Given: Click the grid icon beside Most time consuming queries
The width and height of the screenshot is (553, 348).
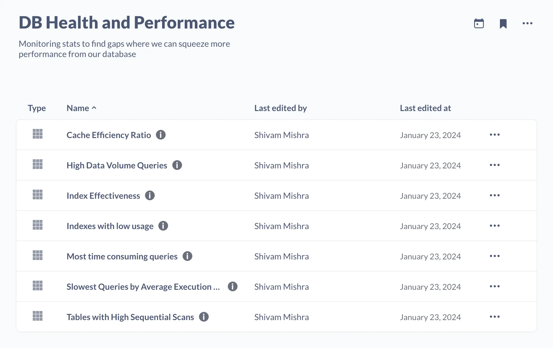Looking at the screenshot, I should coord(37,256).
